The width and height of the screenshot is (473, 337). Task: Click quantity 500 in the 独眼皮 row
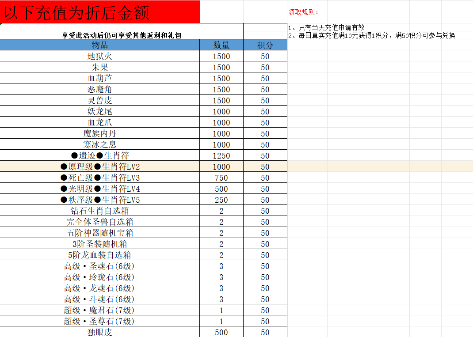pos(221,332)
